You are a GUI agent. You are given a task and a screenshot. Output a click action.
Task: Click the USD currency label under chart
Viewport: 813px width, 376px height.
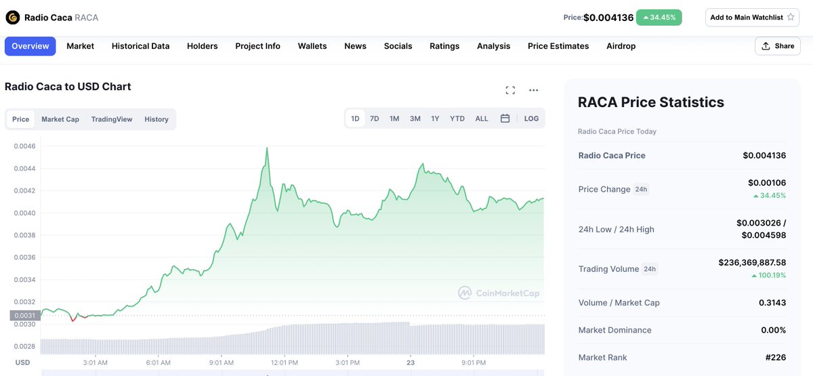(x=22, y=362)
